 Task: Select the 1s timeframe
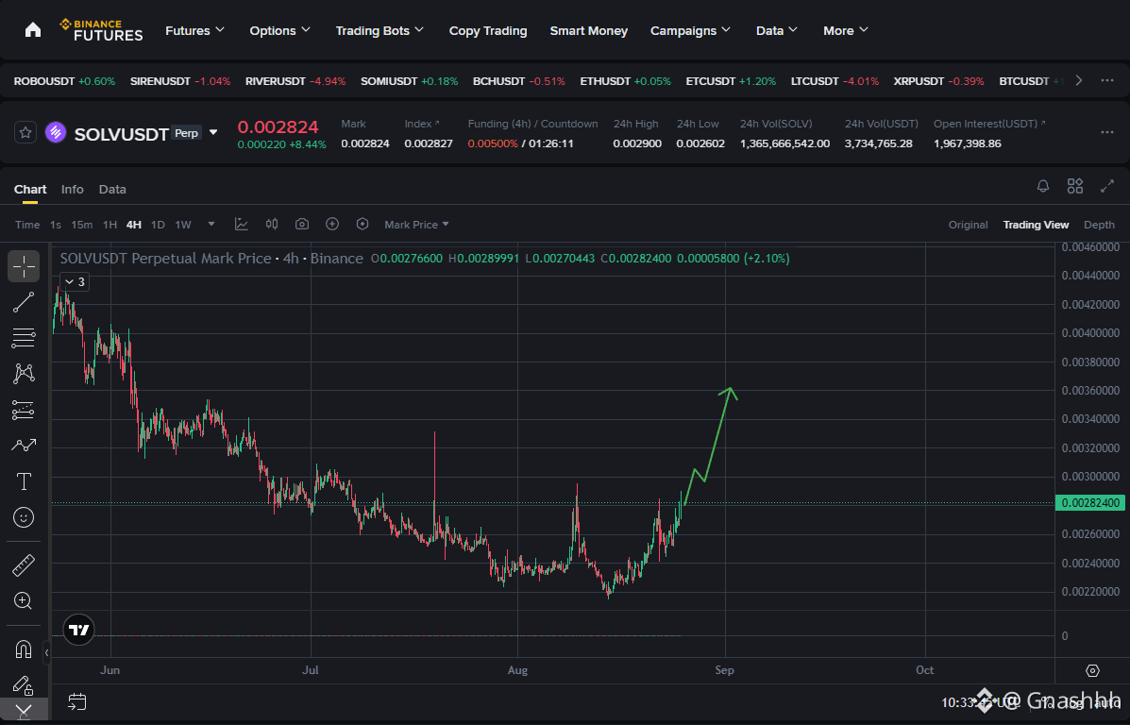56,225
